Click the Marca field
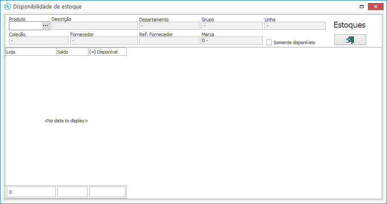This screenshot has width=387, height=204. [x=232, y=41]
